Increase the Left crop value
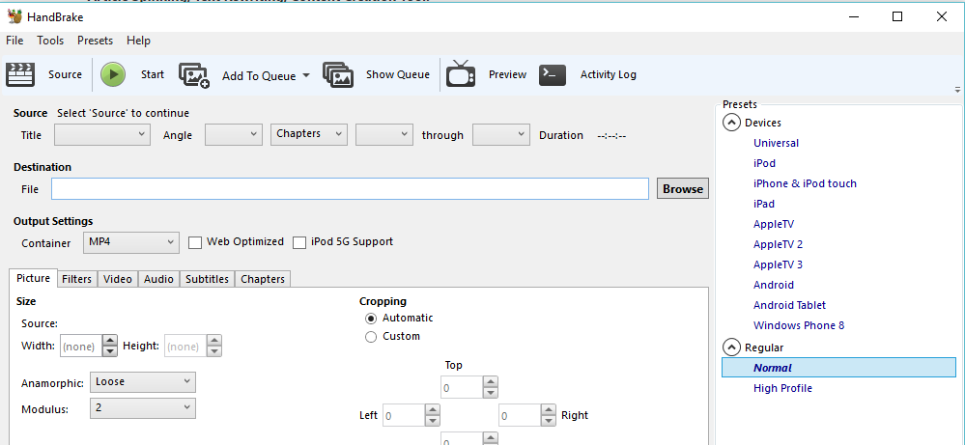Viewport: 965px width, 445px height. (x=433, y=410)
